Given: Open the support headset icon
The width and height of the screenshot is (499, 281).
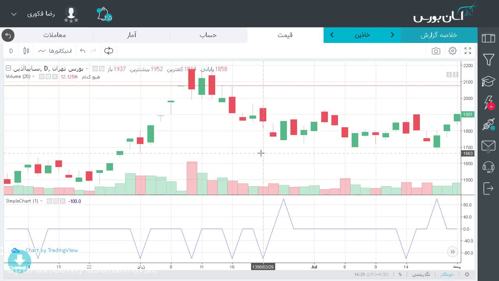Looking at the screenshot, I should [488, 167].
